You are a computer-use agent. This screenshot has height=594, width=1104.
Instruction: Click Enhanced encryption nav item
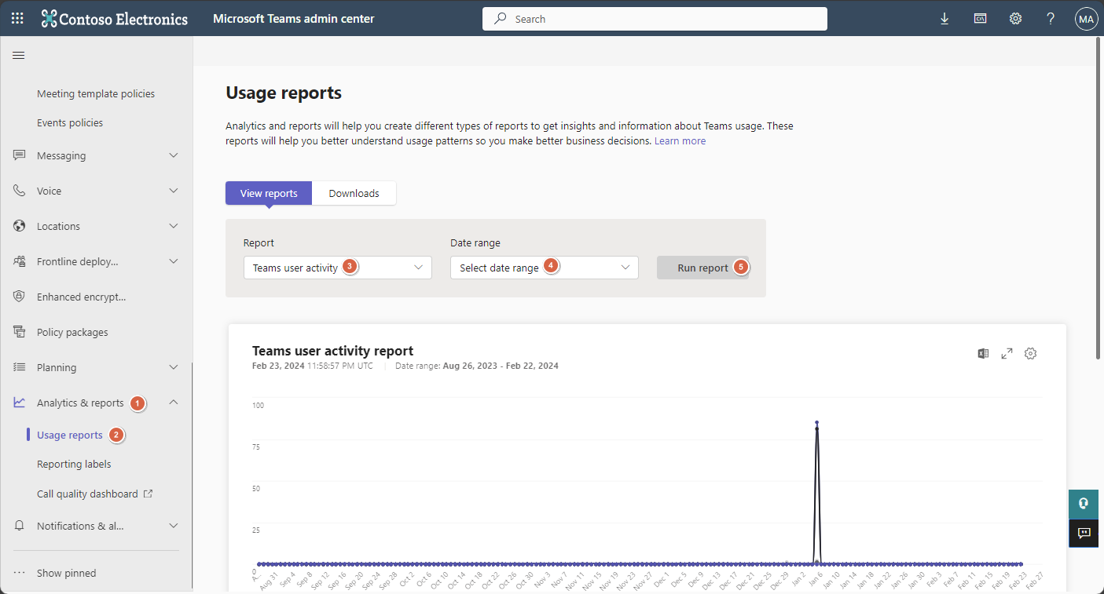point(81,297)
